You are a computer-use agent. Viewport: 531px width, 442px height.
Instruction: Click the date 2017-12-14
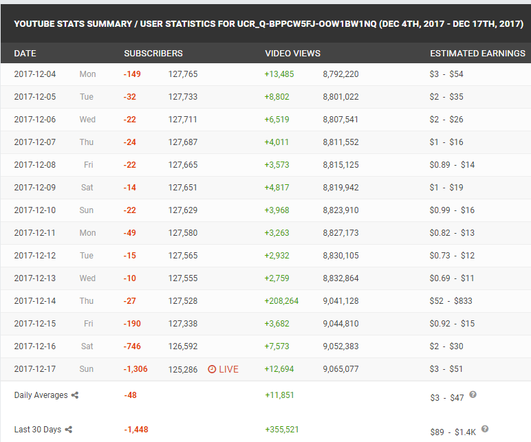[35, 301]
